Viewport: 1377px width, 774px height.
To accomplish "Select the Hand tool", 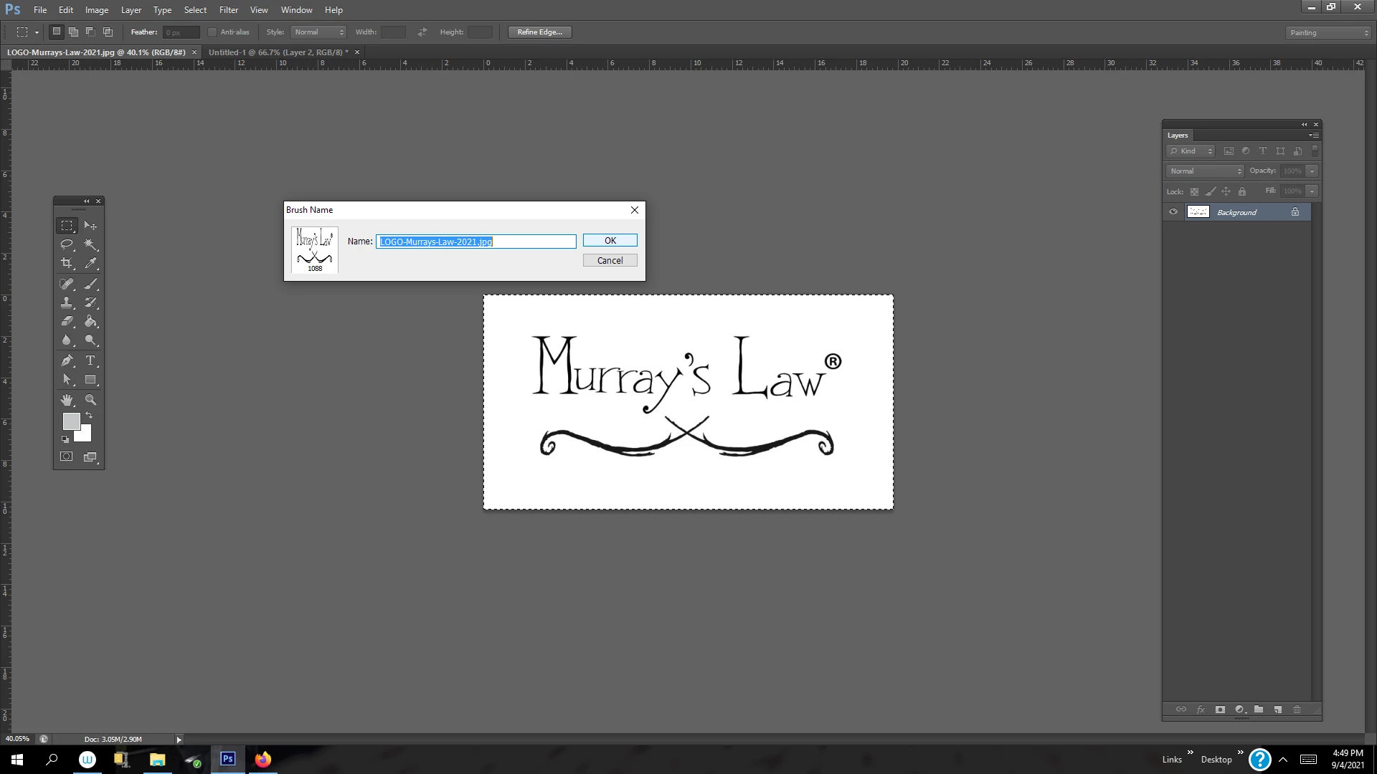I will point(67,400).
